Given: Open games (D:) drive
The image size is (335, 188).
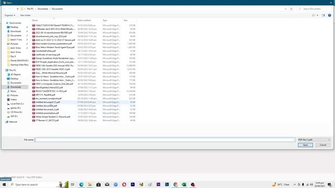Looking at the screenshot, I should coord(15,108).
